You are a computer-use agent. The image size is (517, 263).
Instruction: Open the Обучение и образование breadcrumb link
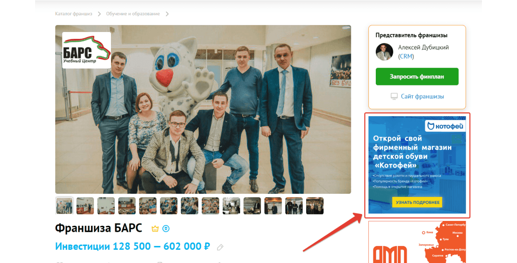pos(133,14)
